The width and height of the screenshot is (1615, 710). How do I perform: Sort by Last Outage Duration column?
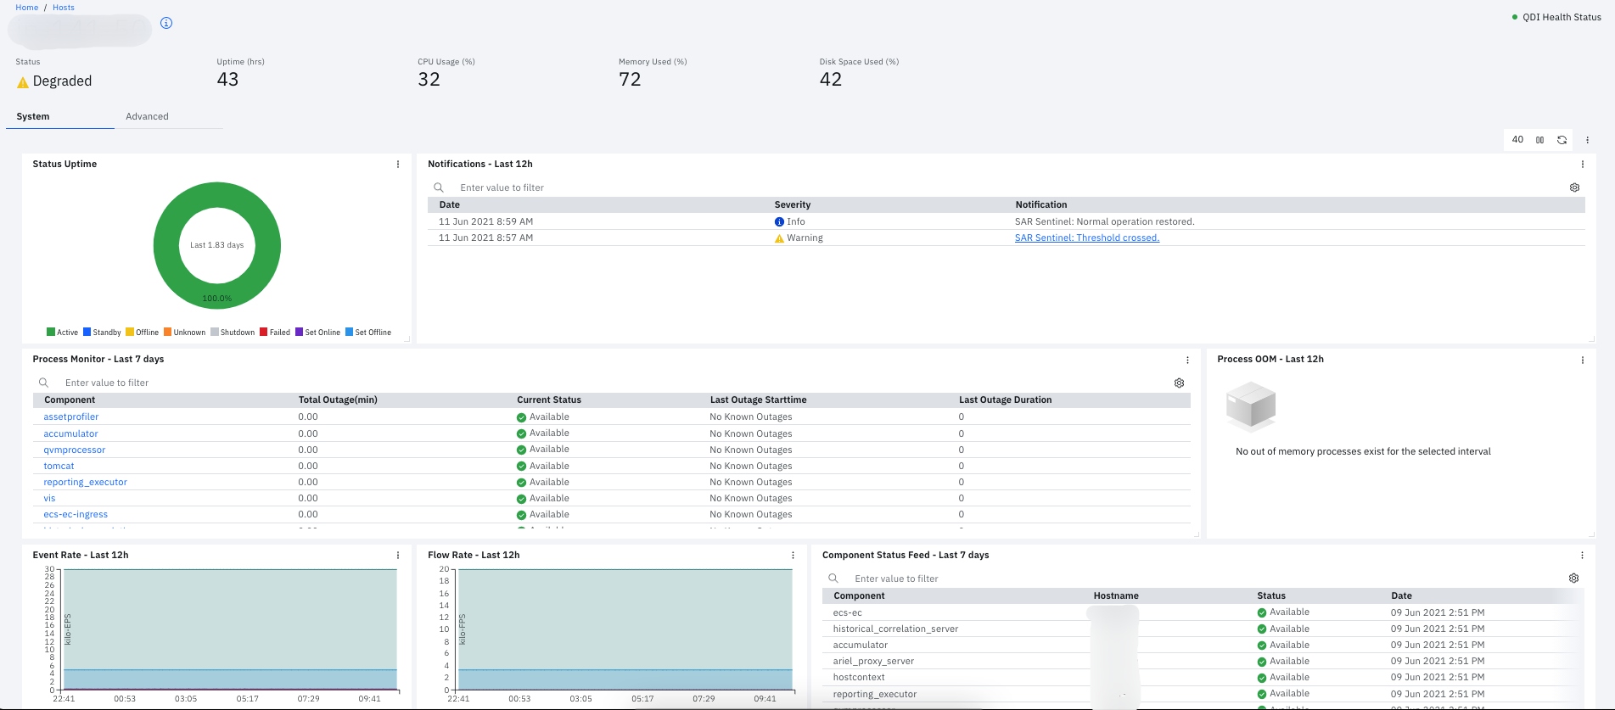[1005, 400]
